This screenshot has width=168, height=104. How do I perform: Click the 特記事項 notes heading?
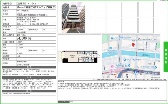pyautogui.click(x=62, y=82)
